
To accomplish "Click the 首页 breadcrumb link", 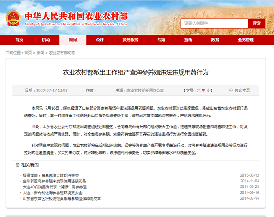I will tap(28, 53).
